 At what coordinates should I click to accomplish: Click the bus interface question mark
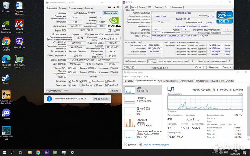point(120,38)
